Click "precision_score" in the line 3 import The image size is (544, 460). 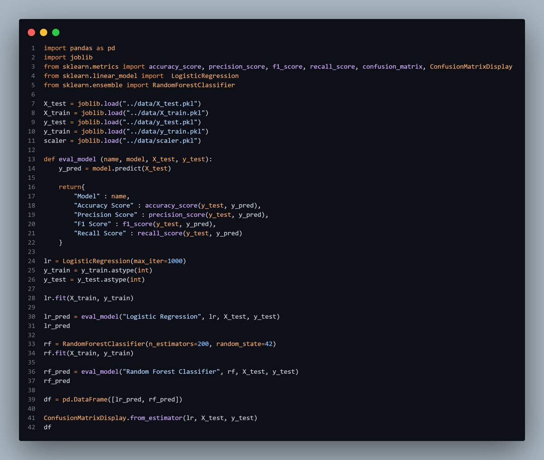click(x=237, y=67)
